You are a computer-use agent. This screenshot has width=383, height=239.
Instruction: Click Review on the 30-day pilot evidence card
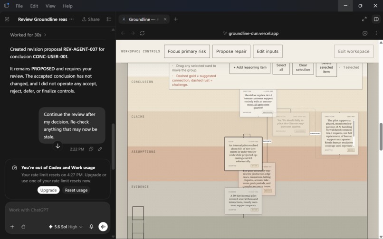pyautogui.click(x=255, y=210)
